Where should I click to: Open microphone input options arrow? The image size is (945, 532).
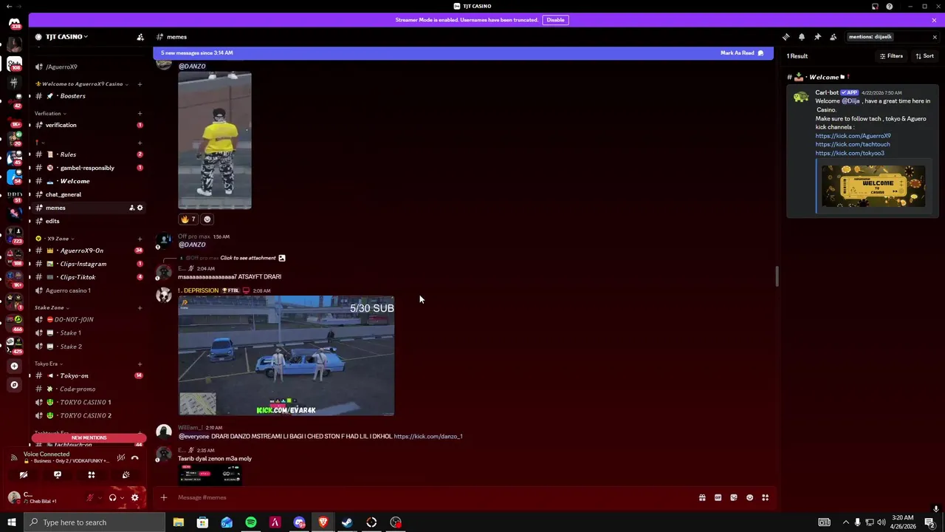100,498
